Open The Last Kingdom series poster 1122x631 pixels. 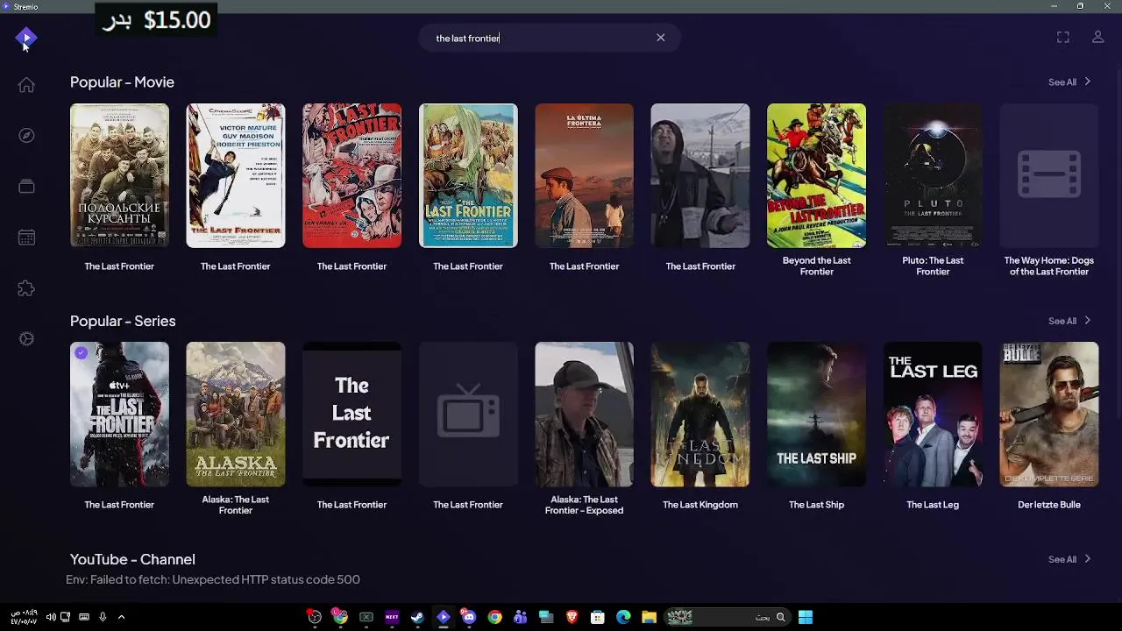(x=700, y=415)
